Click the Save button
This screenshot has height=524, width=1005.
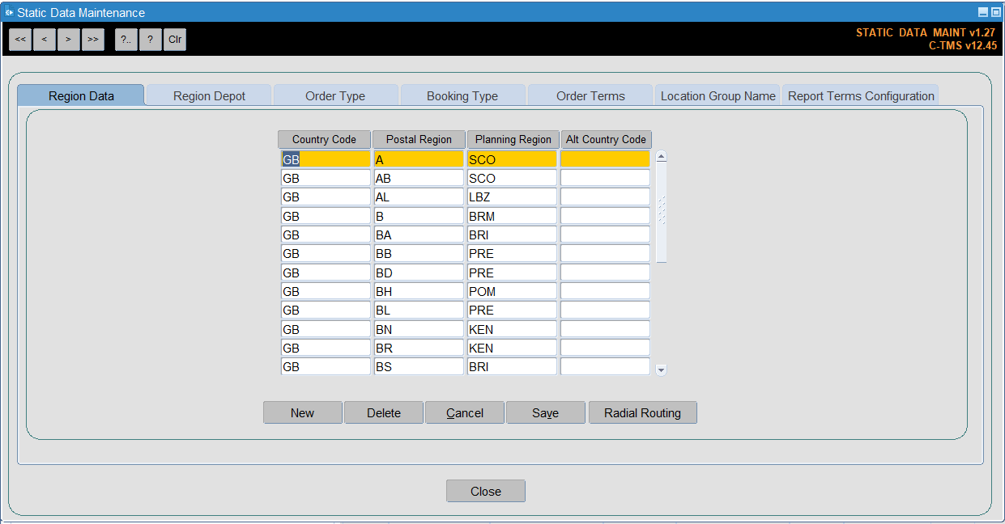pyautogui.click(x=546, y=412)
